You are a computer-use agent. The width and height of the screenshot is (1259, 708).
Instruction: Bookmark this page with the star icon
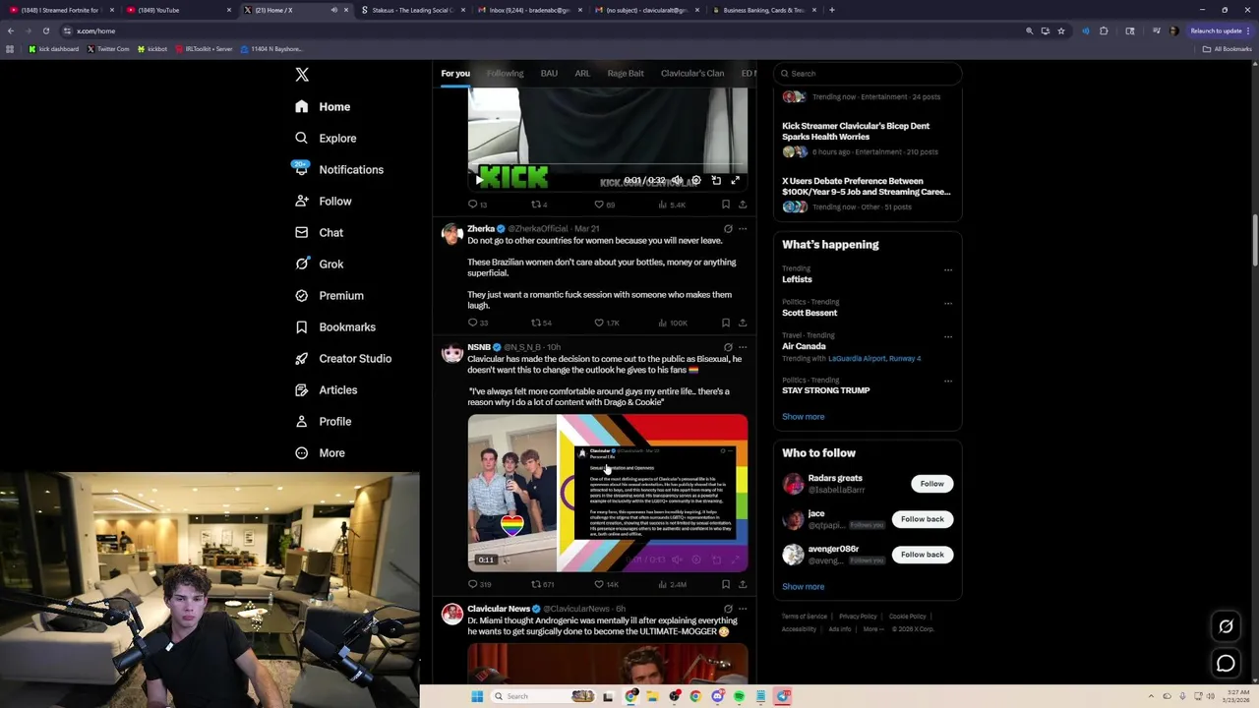(x=1060, y=30)
